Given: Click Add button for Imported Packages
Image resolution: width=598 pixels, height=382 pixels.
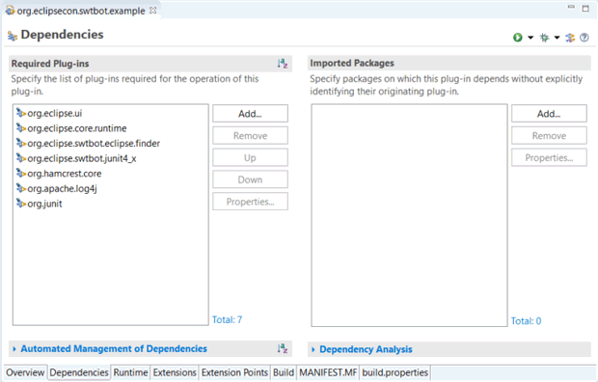Looking at the screenshot, I should click(x=549, y=114).
